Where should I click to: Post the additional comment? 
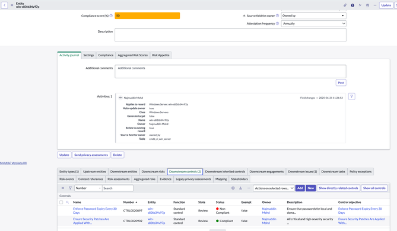tap(341, 83)
